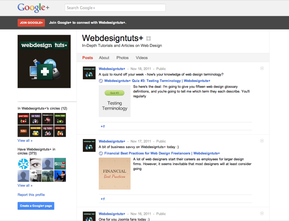The image size is (289, 221).
Task: Open the Nov 18, 2011 timestamp
Action: coord(141,69)
